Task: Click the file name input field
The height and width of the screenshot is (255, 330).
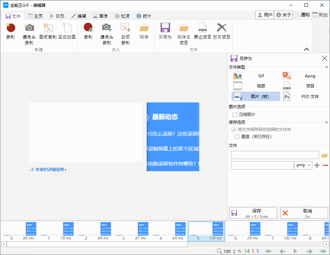Action: [262, 165]
